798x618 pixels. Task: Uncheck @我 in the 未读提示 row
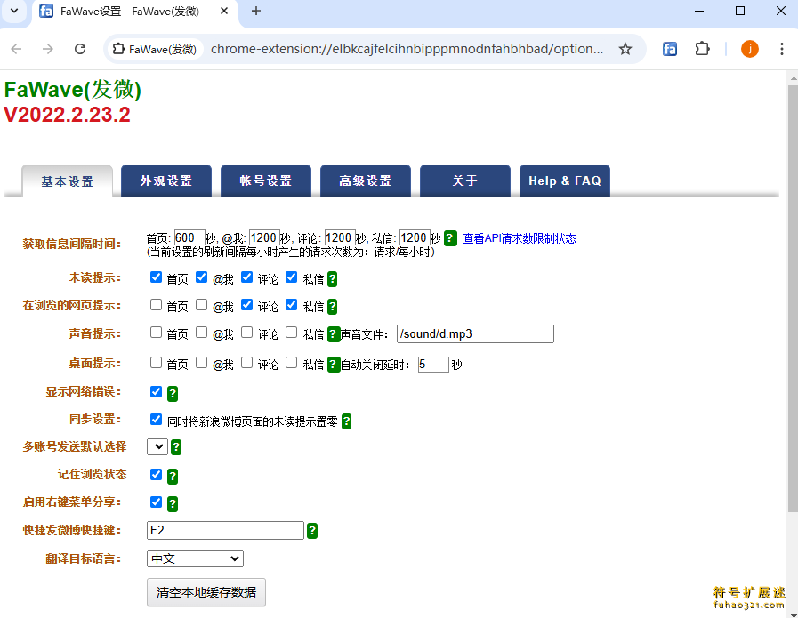coord(202,277)
